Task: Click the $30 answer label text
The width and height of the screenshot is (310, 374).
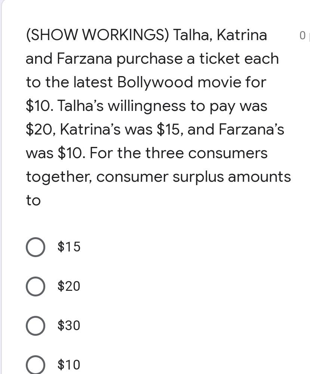Action: [x=69, y=325]
